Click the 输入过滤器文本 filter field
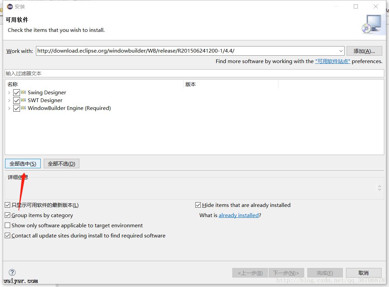 [195, 73]
